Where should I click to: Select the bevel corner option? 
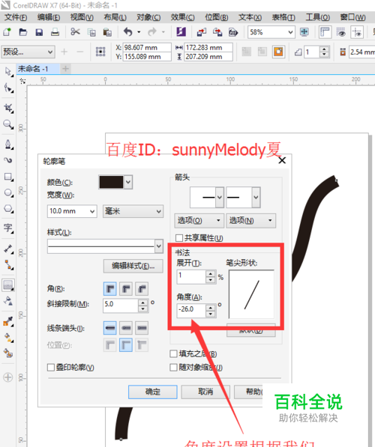(142, 289)
